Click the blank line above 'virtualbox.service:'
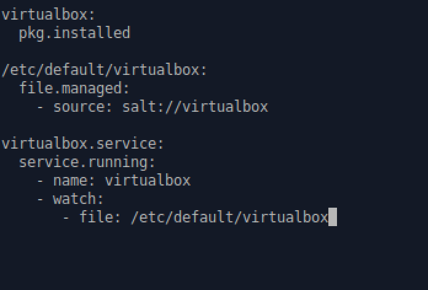The width and height of the screenshot is (428, 290). [123, 125]
